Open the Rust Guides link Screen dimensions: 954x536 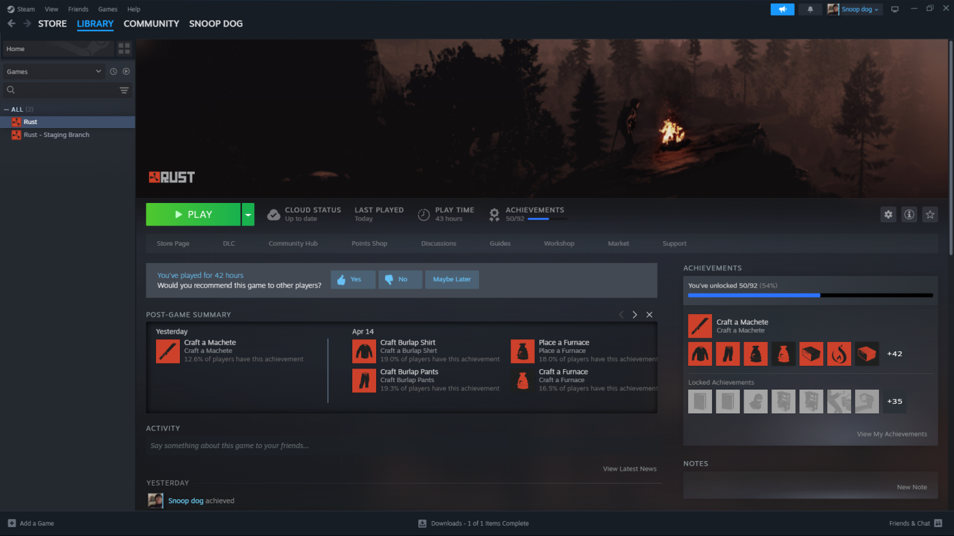pos(500,243)
